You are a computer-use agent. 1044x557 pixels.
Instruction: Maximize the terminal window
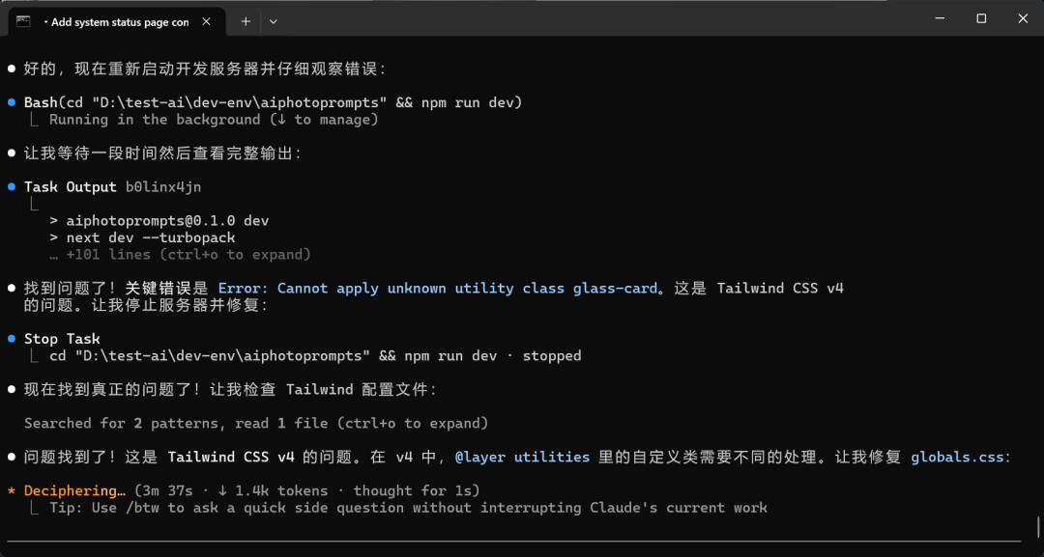981,18
